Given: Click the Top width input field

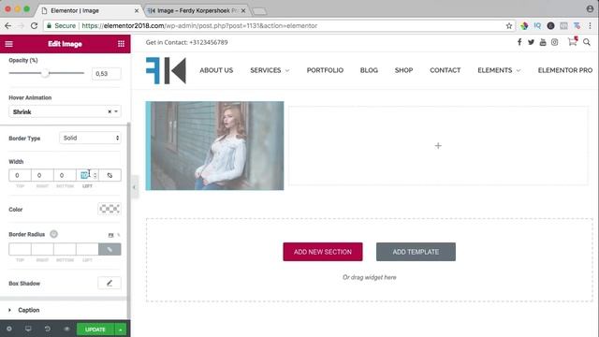Looking at the screenshot, I should [x=20, y=175].
